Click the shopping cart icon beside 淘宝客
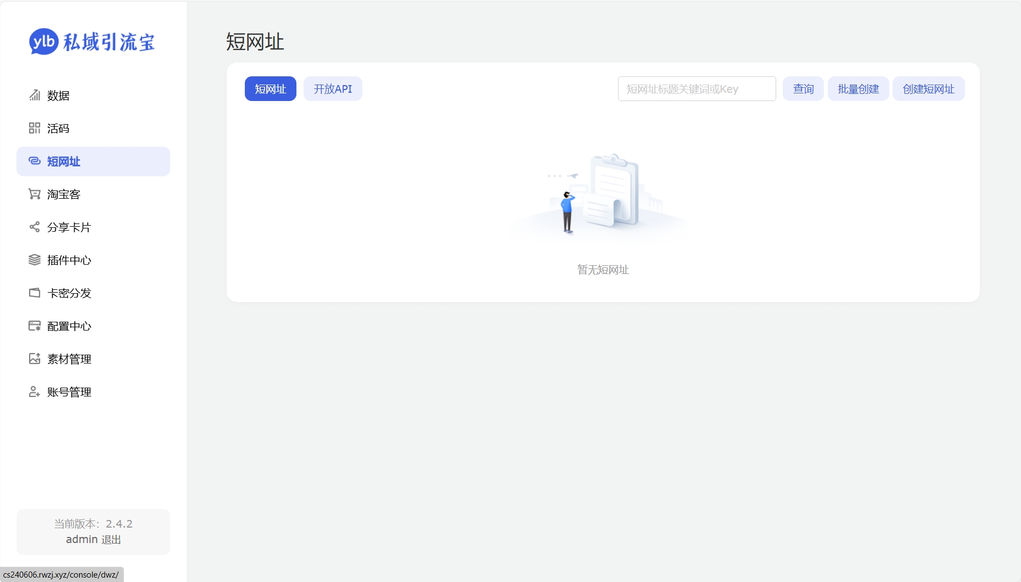 point(35,194)
